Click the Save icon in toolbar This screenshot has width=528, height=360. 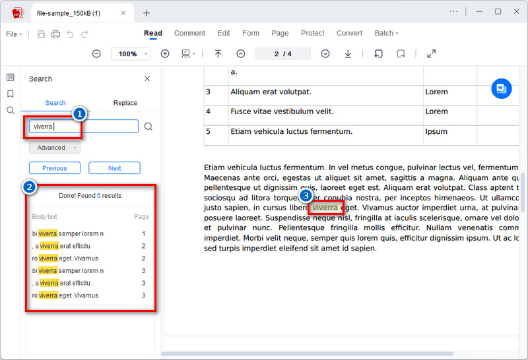click(41, 34)
